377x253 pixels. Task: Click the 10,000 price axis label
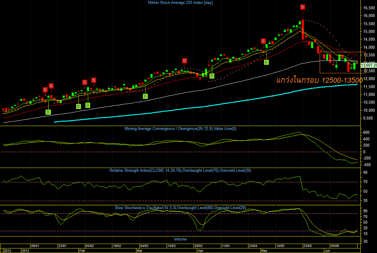[369, 110]
